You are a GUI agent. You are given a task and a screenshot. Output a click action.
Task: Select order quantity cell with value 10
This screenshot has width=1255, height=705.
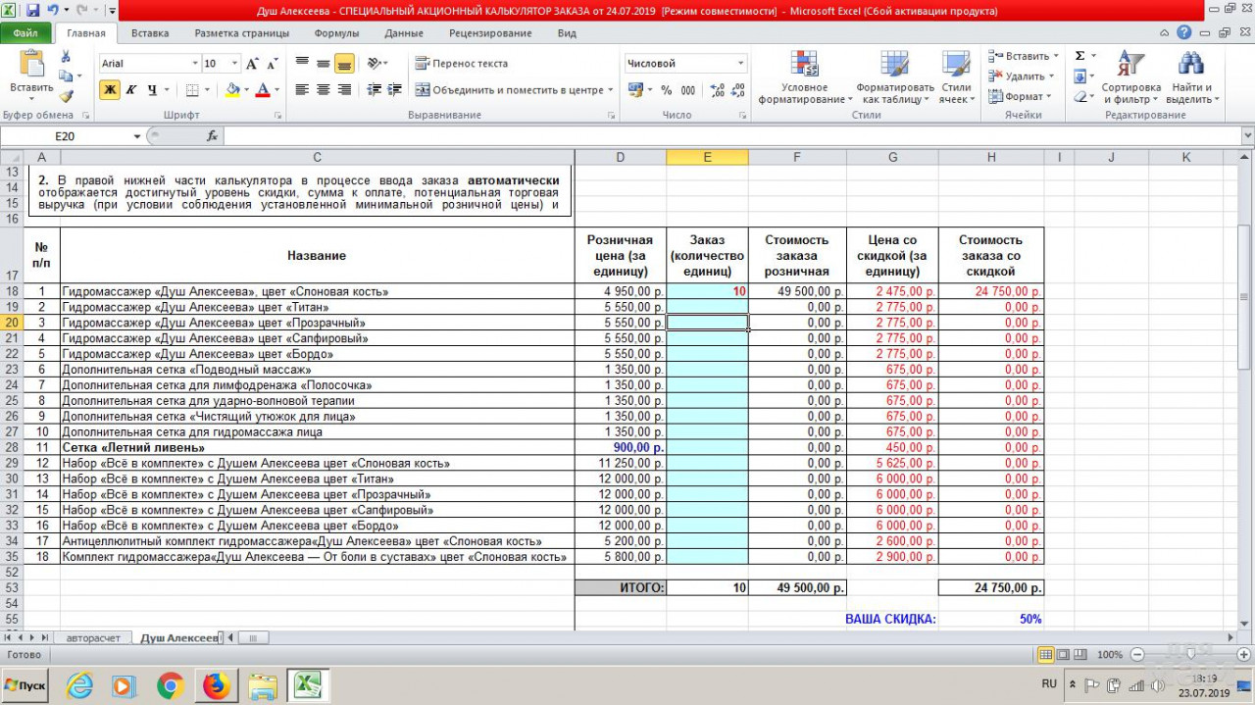point(707,292)
